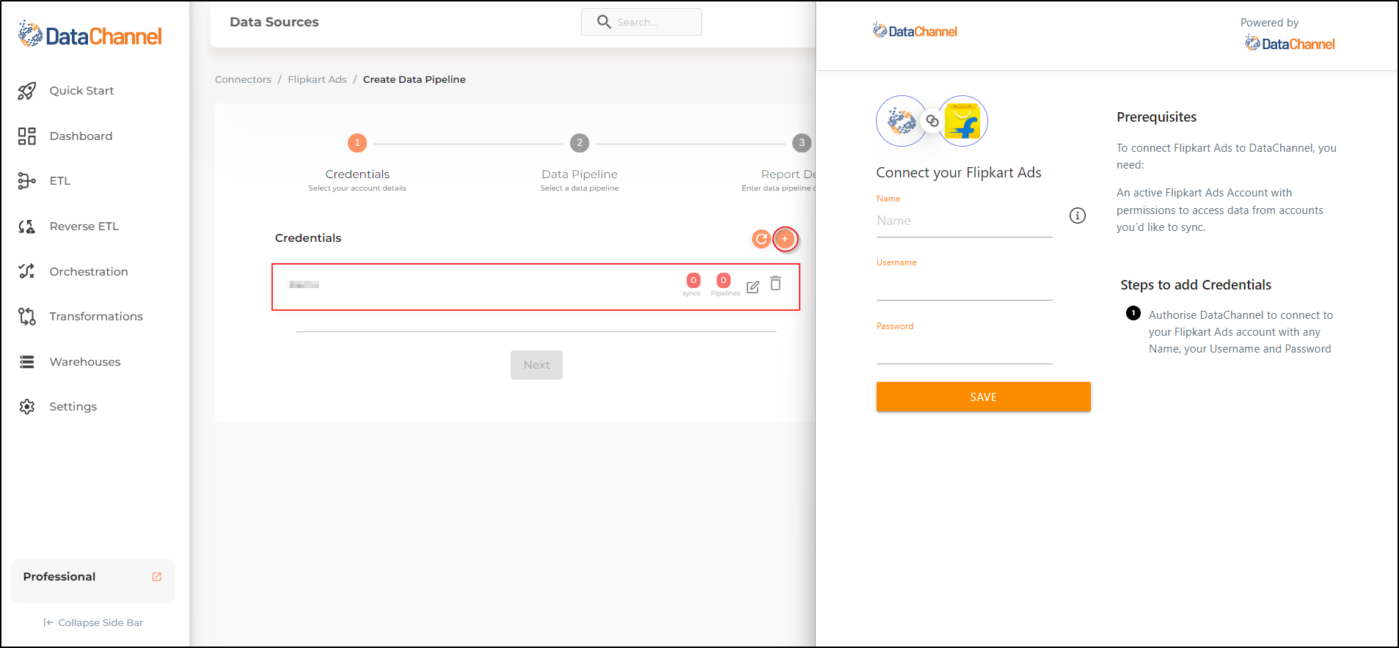Click the Steps to add Credentials heading
The width and height of the screenshot is (1399, 648).
(x=1196, y=285)
